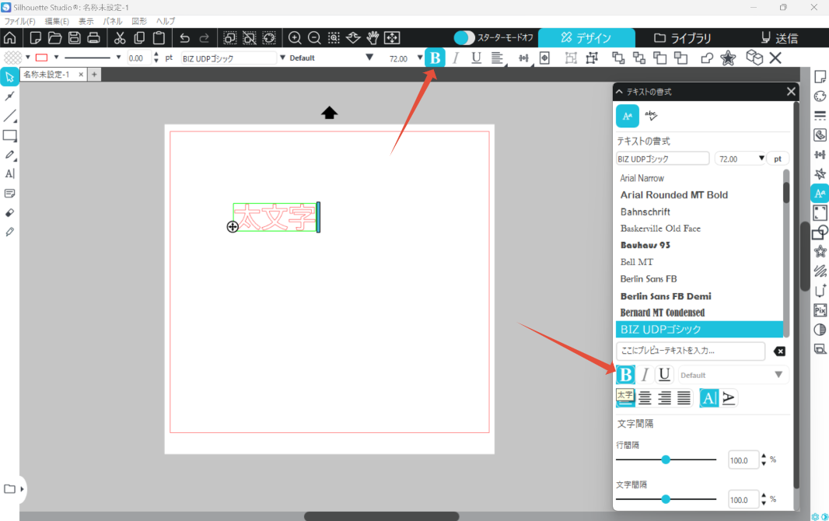Redo the last action
This screenshot has width=829, height=521.
(x=204, y=38)
